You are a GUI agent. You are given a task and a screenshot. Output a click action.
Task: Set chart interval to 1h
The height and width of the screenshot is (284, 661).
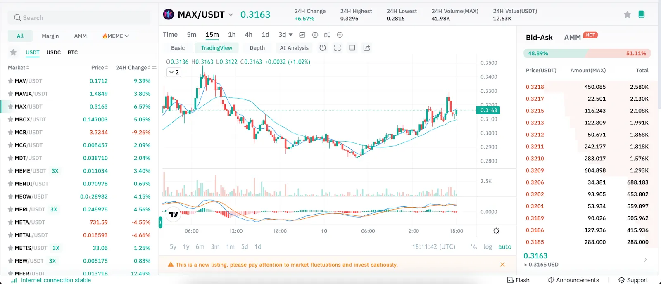[x=232, y=35]
